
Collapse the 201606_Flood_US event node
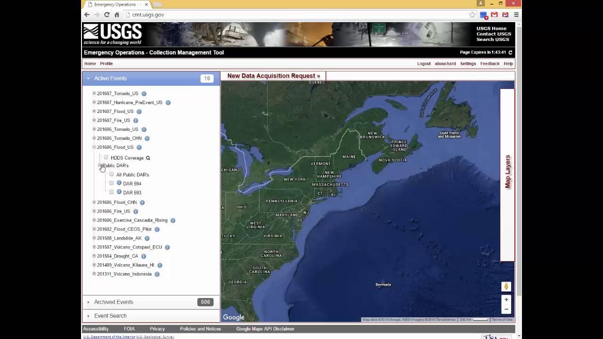pyautogui.click(x=94, y=147)
